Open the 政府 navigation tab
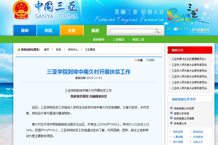Screen dimensions: 218x145 [x=25, y=31]
